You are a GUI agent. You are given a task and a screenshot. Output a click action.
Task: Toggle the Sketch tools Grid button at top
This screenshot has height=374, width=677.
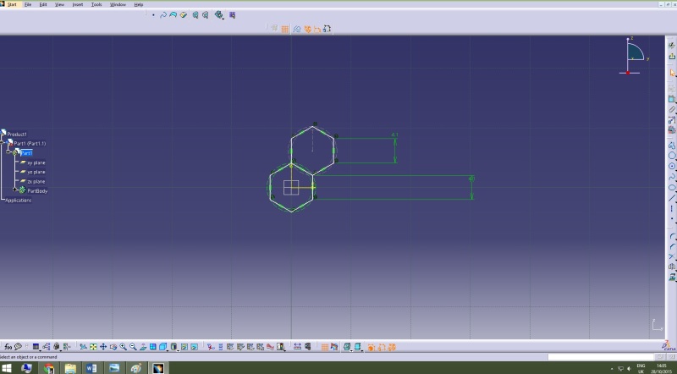point(285,29)
